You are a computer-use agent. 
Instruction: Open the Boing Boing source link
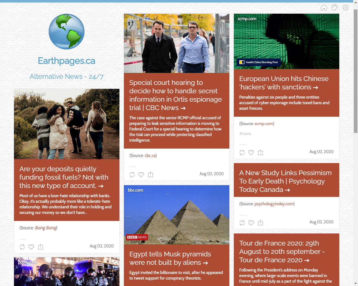pyautogui.click(x=46, y=228)
